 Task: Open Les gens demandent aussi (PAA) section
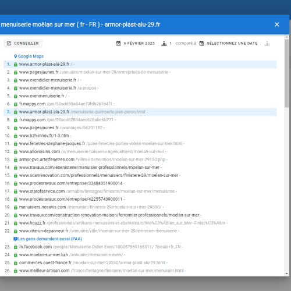(x=50, y=239)
